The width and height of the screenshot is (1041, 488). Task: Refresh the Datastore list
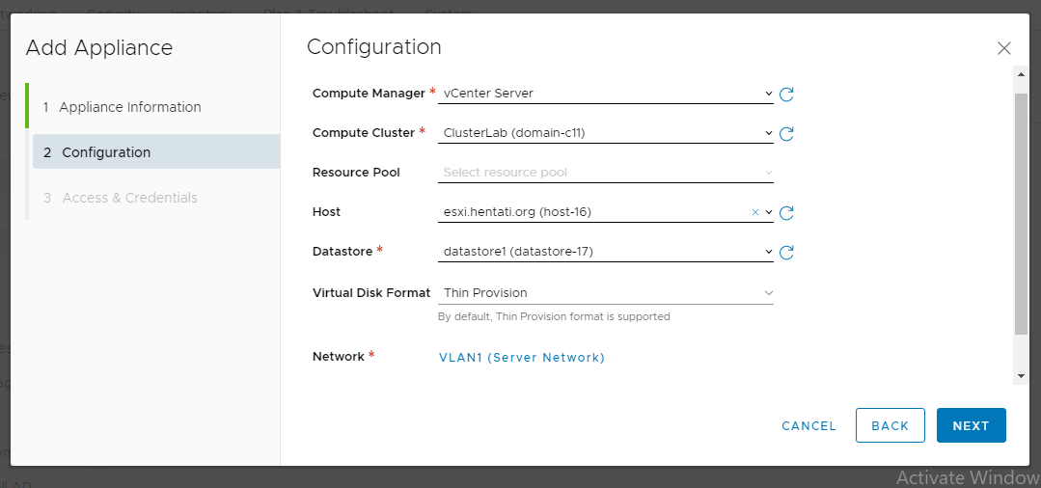click(x=786, y=253)
